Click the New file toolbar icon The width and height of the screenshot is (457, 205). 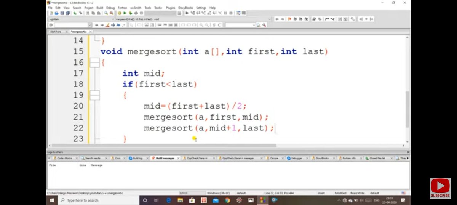(x=52, y=13)
